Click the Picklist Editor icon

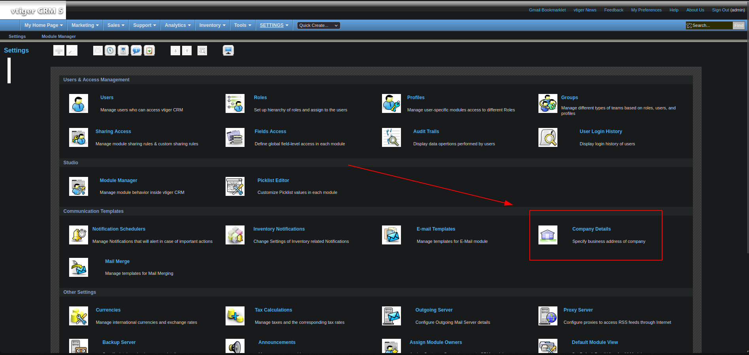point(235,186)
